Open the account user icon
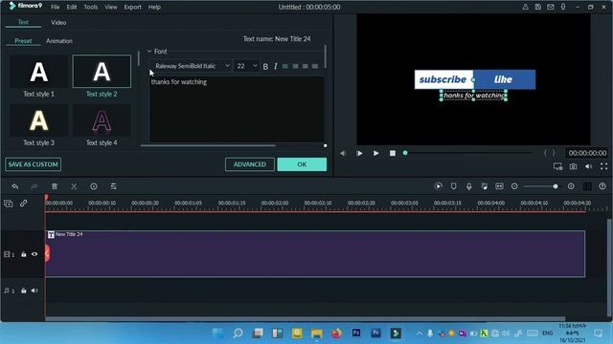The width and height of the screenshot is (613, 344). point(525,7)
